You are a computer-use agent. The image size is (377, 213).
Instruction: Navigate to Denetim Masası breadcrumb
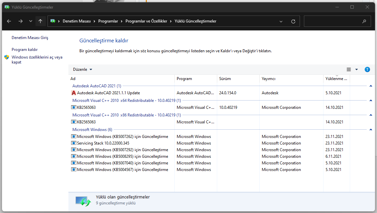point(77,21)
